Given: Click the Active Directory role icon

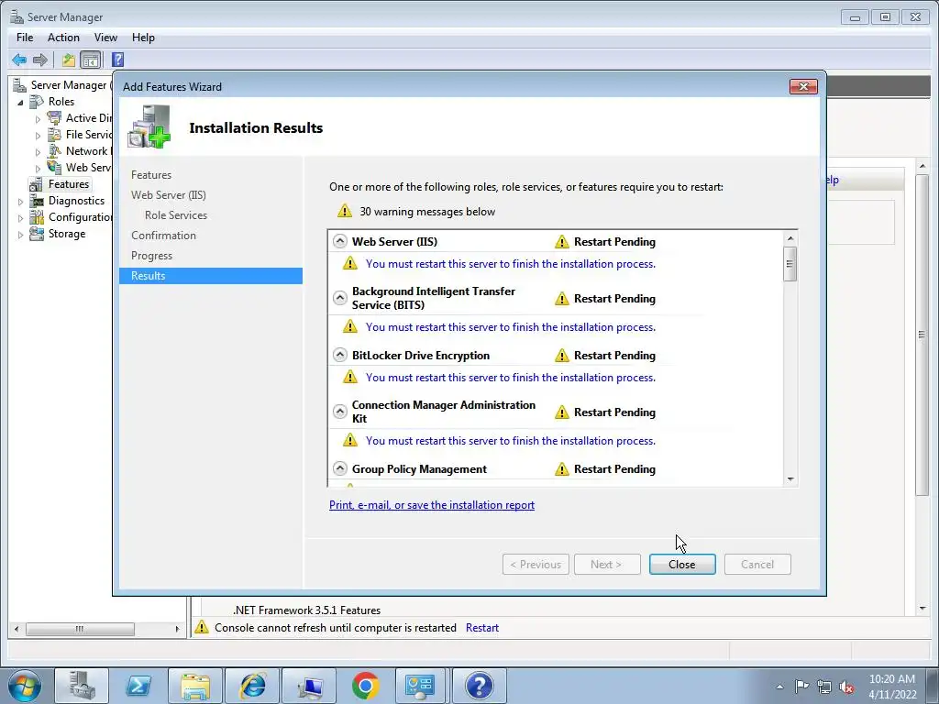Looking at the screenshot, I should [54, 118].
